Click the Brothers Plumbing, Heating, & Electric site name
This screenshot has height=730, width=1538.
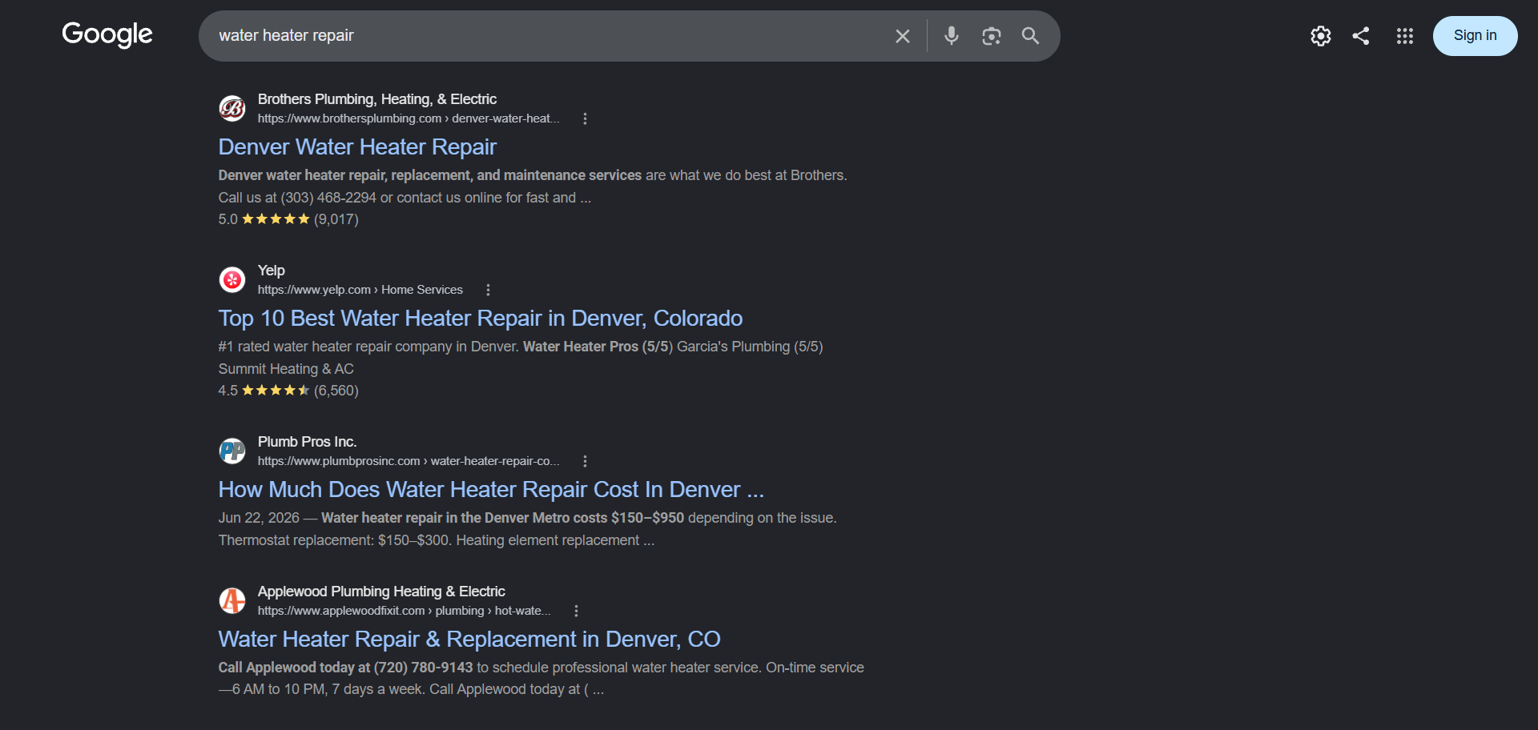pyautogui.click(x=377, y=99)
